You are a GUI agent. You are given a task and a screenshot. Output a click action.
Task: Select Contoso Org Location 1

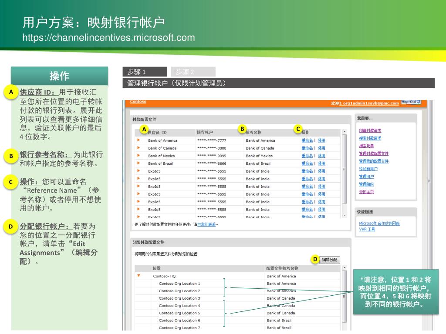(x=179, y=284)
